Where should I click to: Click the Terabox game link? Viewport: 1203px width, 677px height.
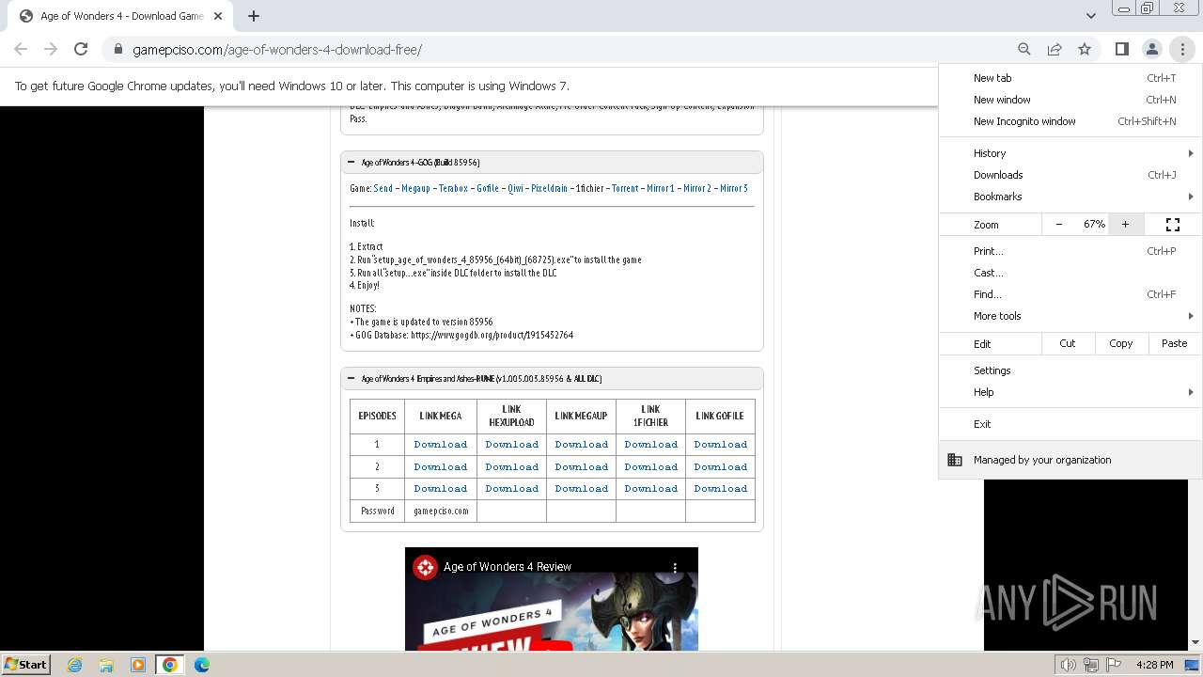[x=453, y=188]
